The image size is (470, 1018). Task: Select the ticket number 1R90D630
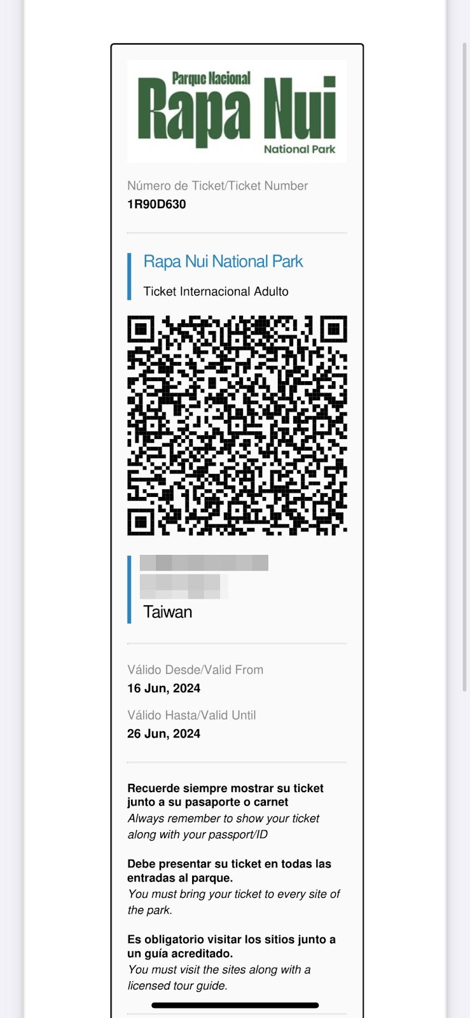tap(156, 204)
